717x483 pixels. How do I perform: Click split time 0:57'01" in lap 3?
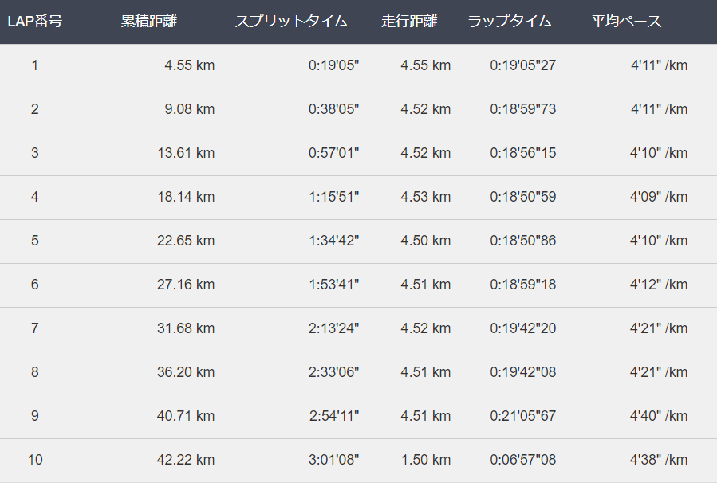point(334,153)
